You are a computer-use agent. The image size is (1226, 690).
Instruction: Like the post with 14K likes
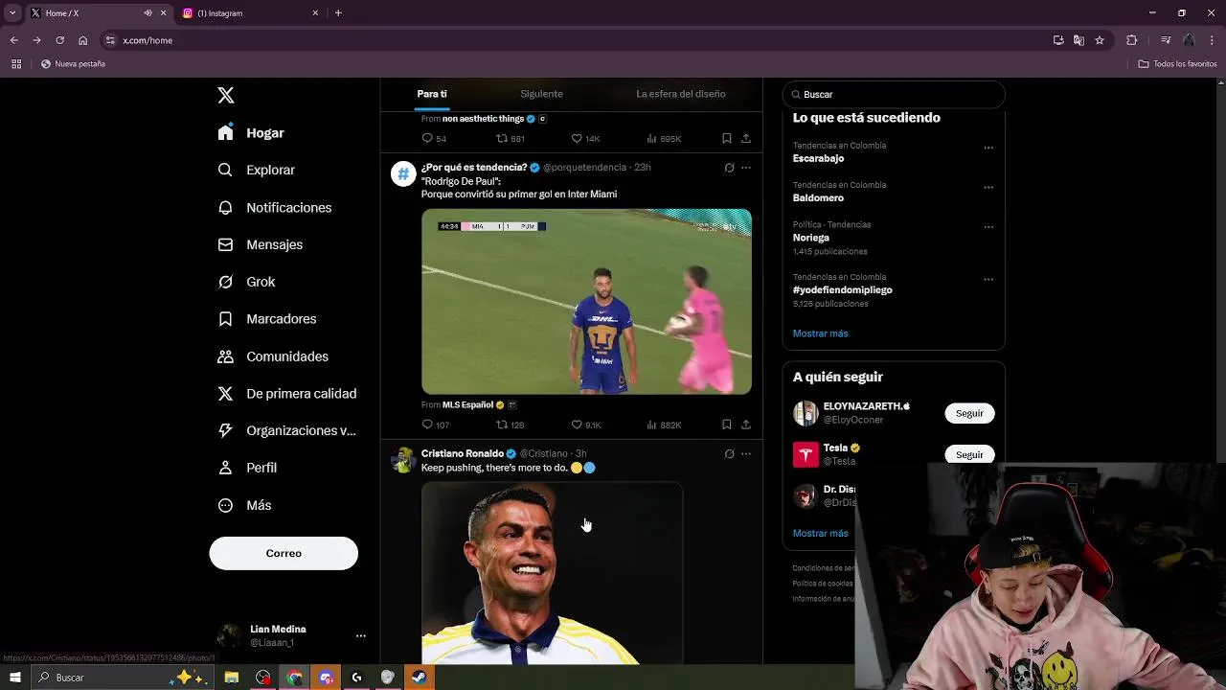[577, 138]
